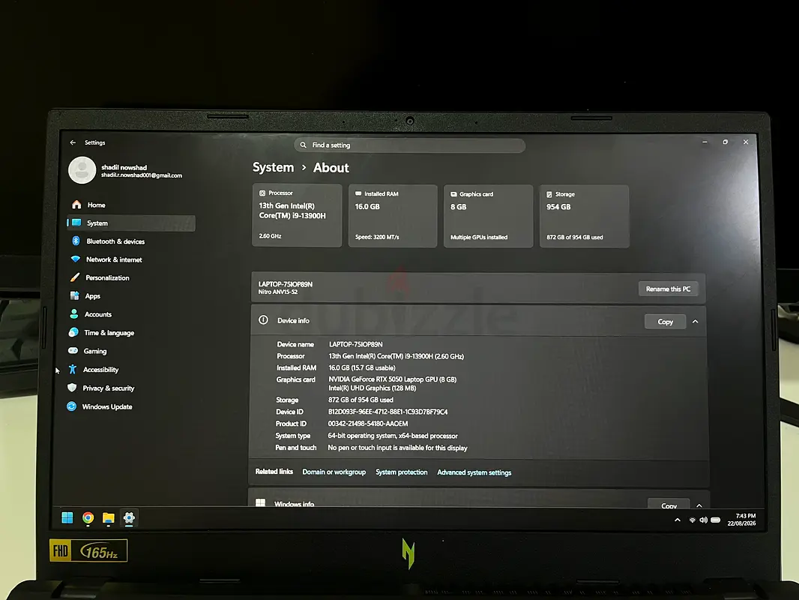Click the Privacy & security shield icon
Image resolution: width=799 pixels, height=600 pixels.
point(72,388)
